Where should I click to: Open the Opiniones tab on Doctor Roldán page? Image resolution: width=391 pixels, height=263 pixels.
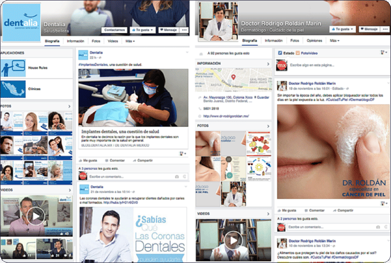[x=314, y=41]
